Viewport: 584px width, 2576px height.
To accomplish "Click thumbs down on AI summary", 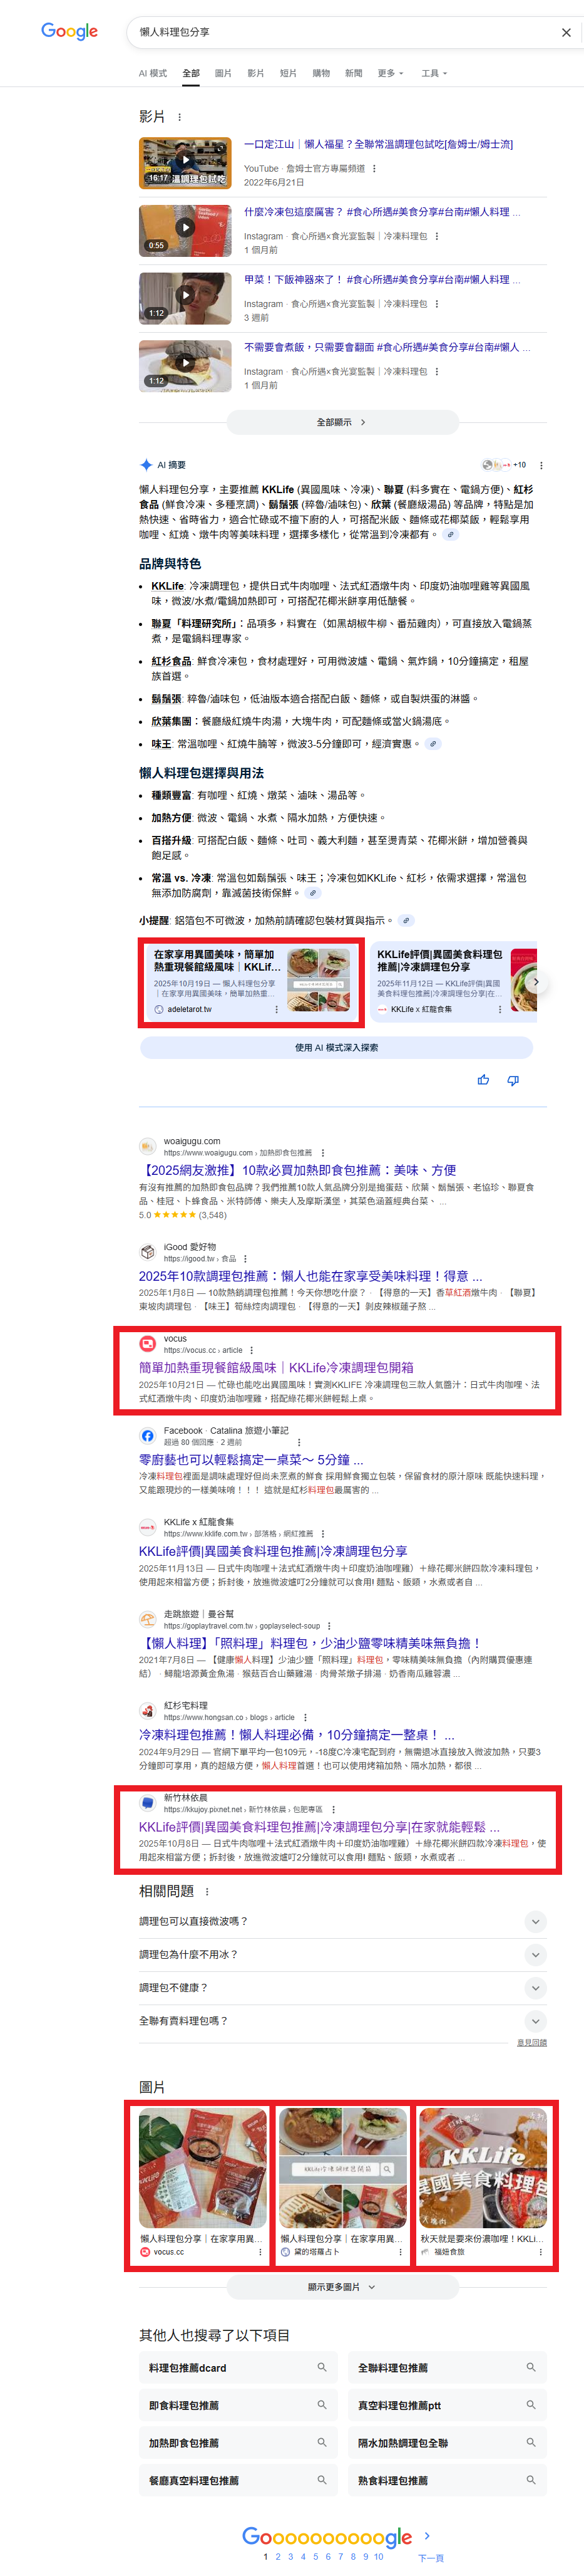I will pyautogui.click(x=513, y=1080).
